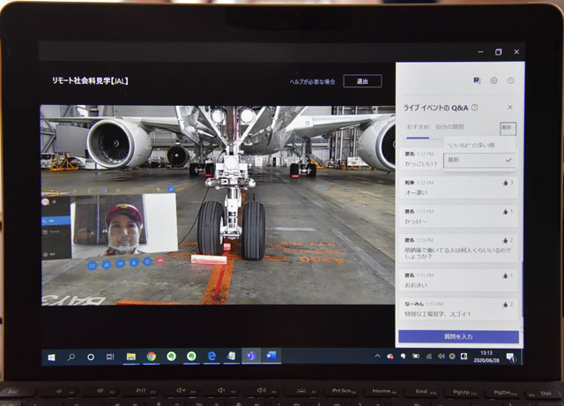Viewport: 564px width, 406px height.
Task: Like the オー凄い comment with thumbs-up
Action: coord(507,183)
